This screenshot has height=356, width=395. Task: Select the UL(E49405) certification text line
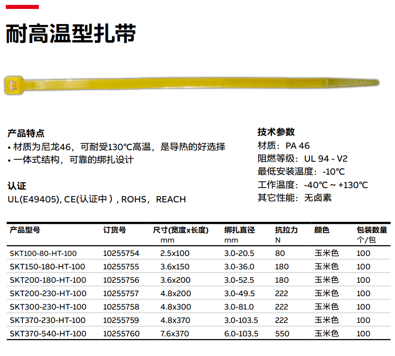pos(97,199)
